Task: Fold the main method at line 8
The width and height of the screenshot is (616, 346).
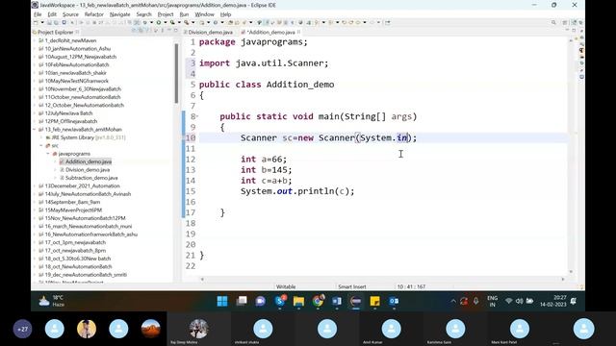Action: tap(197, 116)
